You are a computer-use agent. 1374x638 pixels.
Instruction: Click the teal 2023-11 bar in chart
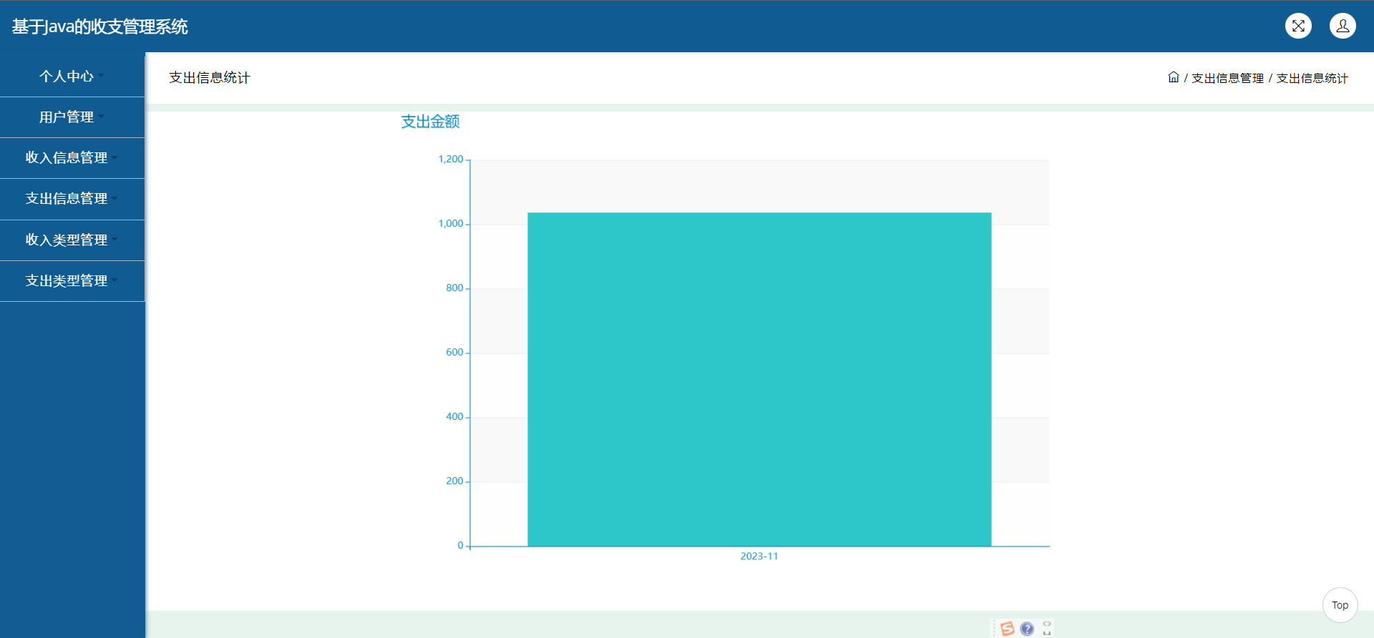click(x=759, y=379)
